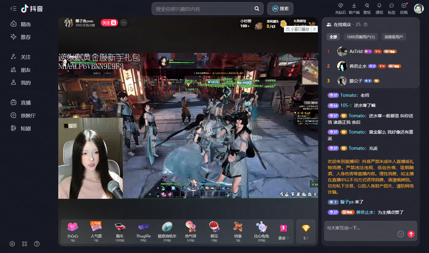
Task: Send the 结缘 gift
Action: point(238,232)
